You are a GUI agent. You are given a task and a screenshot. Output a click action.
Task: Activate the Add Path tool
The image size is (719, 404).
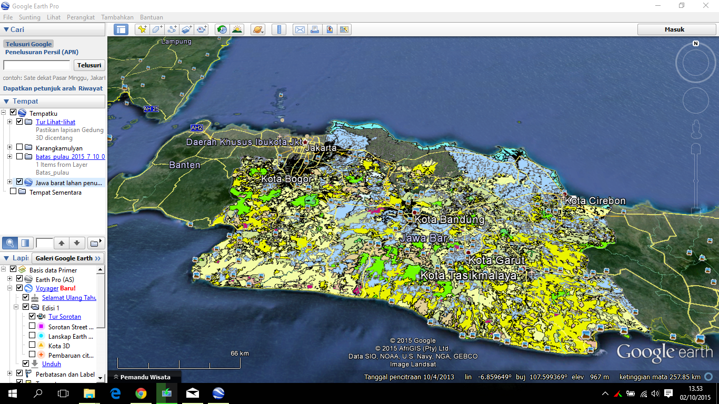click(172, 29)
